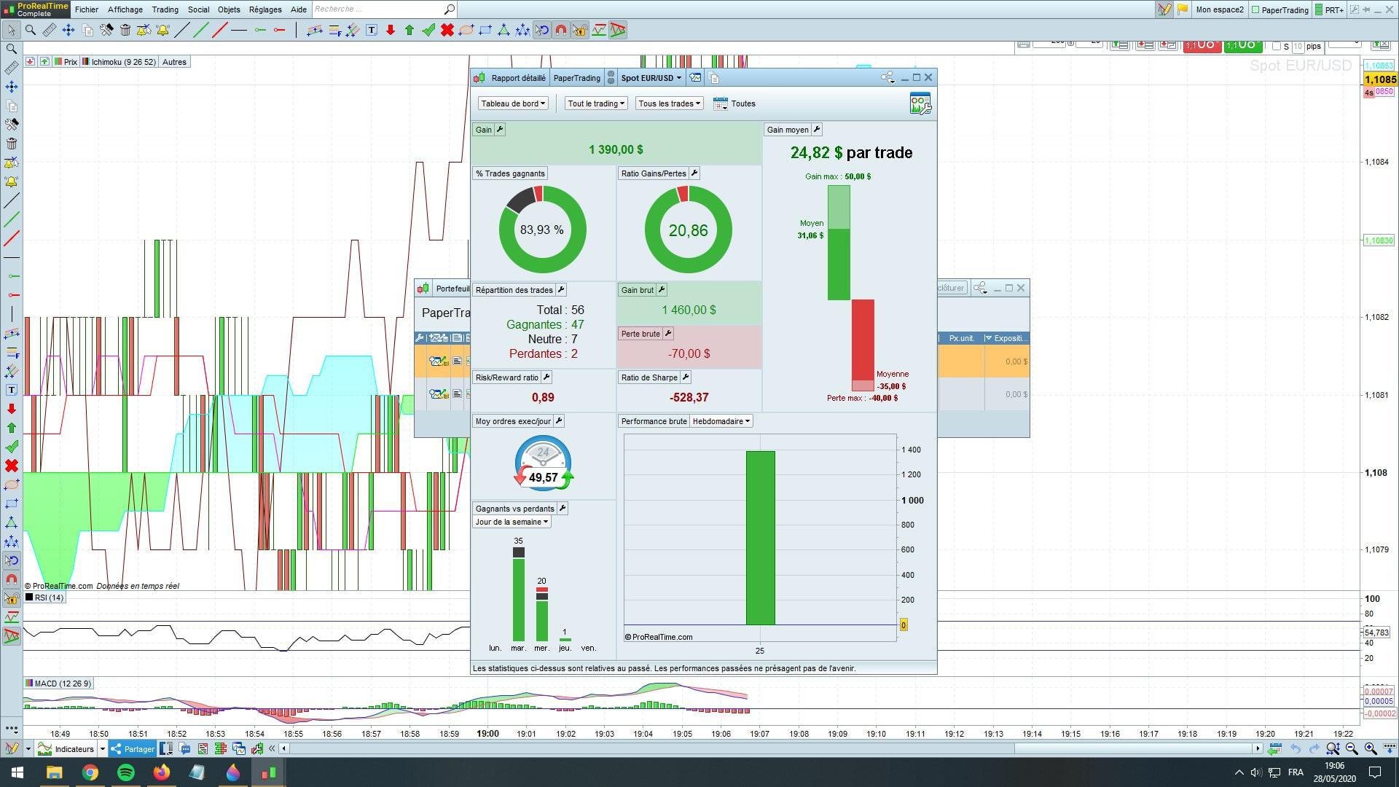Select the magnet snap tool in the toolbar
The width and height of the screenshot is (1399, 787).
tap(560, 30)
